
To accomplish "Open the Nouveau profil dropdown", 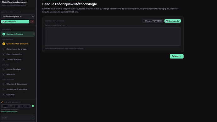I will click(18, 17).
